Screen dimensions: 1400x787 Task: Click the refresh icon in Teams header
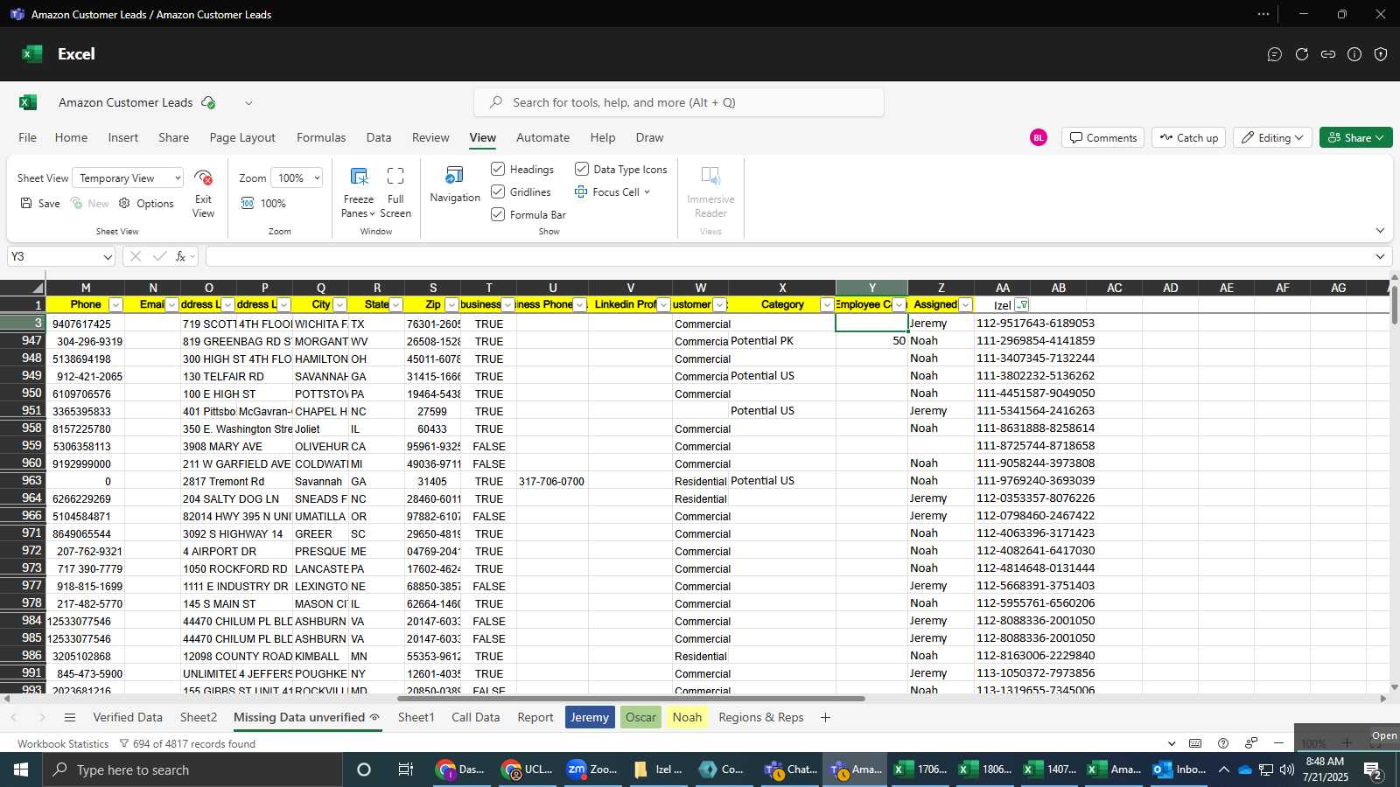tap(1302, 54)
